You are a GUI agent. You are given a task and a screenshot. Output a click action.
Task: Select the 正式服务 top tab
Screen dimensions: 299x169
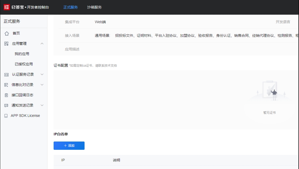[70, 7]
